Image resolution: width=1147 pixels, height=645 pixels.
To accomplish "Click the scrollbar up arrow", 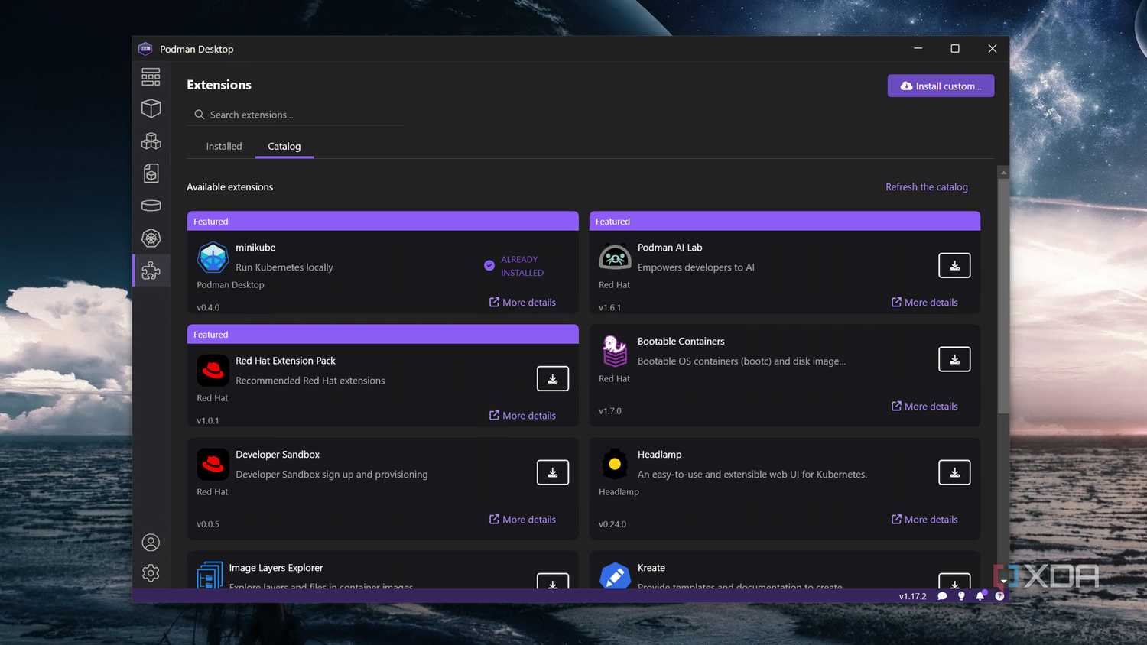I will (1003, 173).
